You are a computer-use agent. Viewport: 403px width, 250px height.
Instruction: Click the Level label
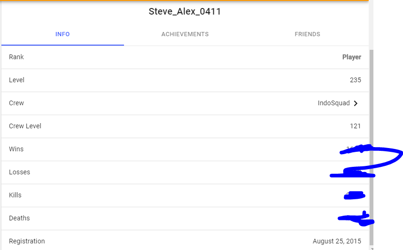pyautogui.click(x=16, y=80)
